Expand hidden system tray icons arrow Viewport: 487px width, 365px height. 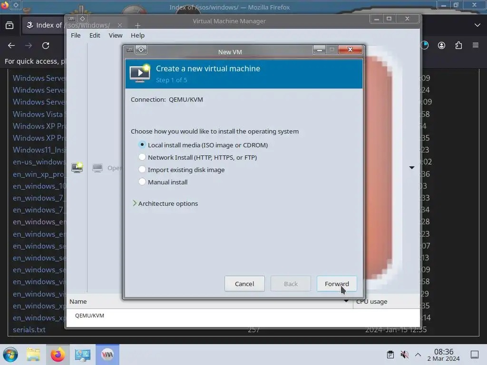coord(418,355)
